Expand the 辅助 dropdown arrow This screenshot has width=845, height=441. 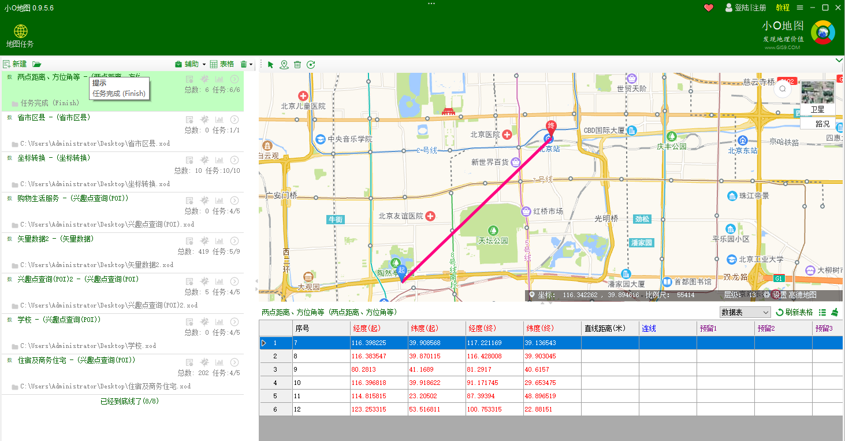(204, 65)
